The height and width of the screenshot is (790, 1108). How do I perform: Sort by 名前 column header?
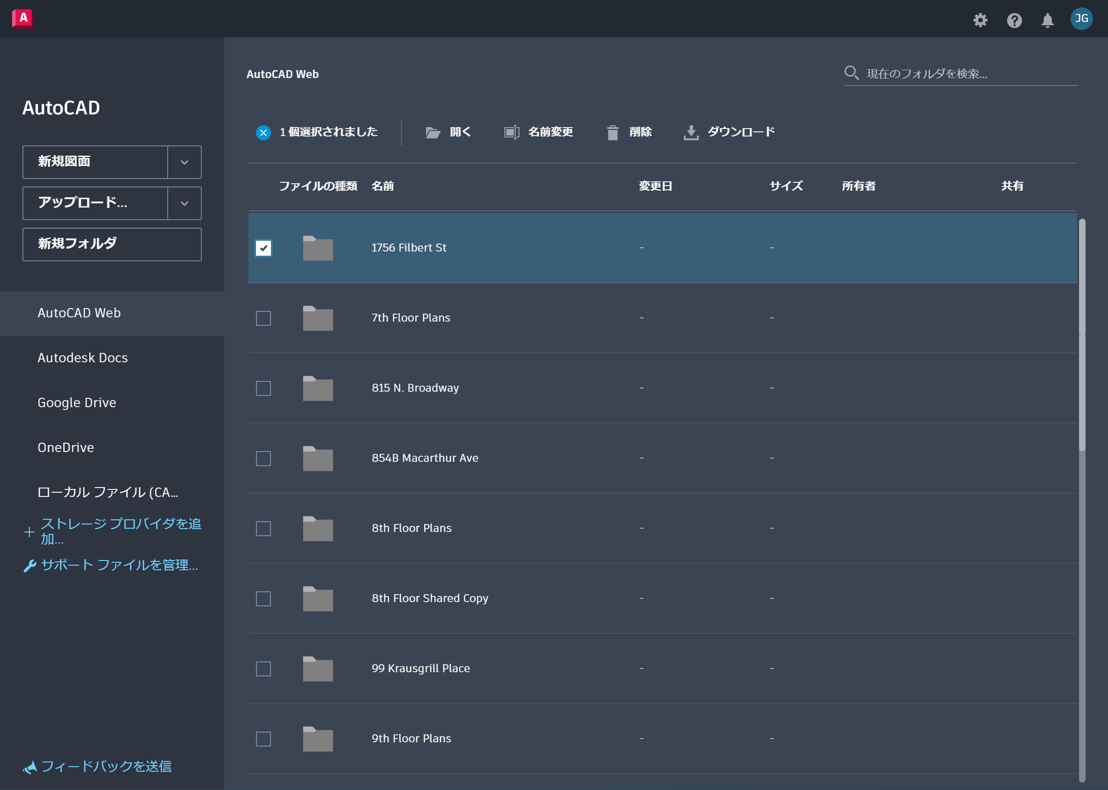(383, 187)
